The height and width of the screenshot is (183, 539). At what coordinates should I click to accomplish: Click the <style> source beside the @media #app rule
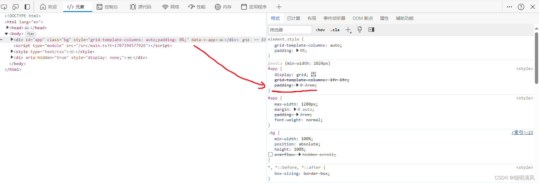pyautogui.click(x=524, y=69)
